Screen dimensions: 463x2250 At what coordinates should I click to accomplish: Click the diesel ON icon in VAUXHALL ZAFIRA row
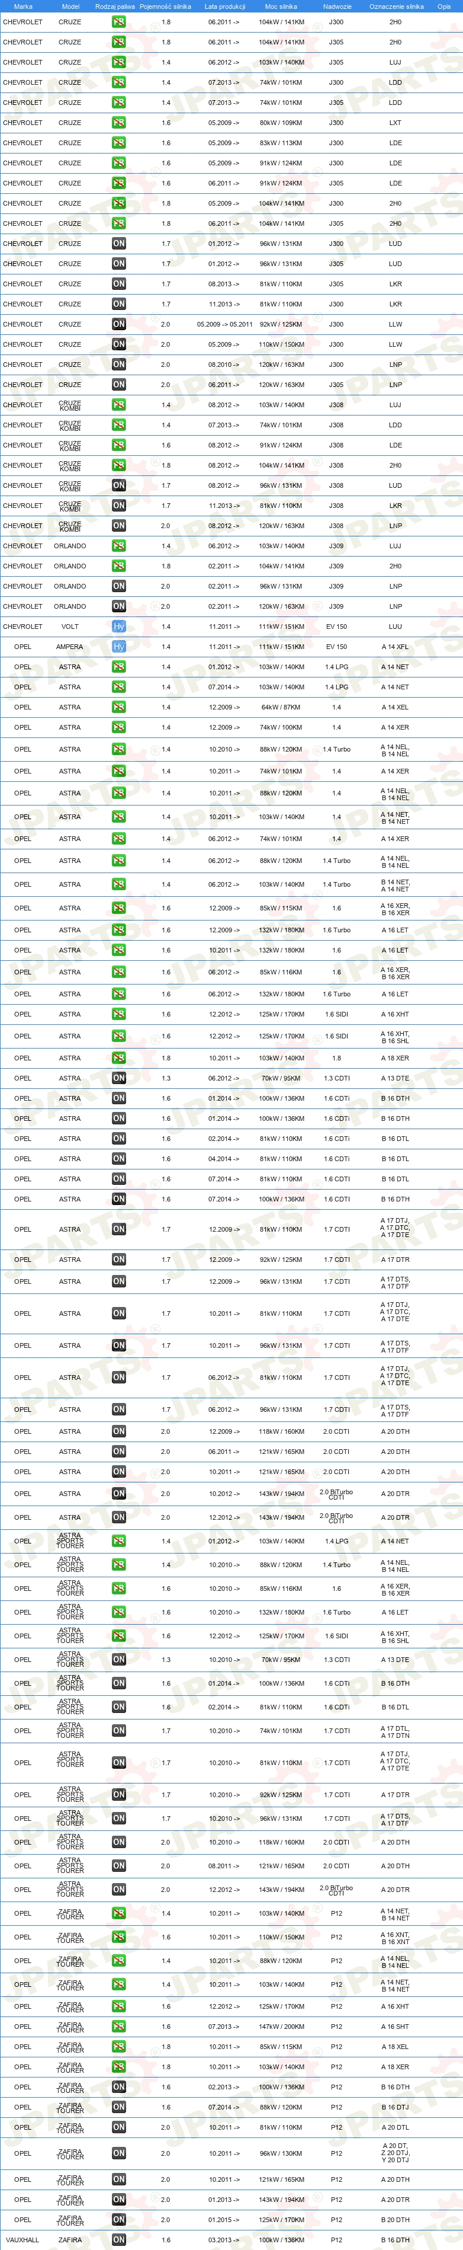coord(118,2239)
